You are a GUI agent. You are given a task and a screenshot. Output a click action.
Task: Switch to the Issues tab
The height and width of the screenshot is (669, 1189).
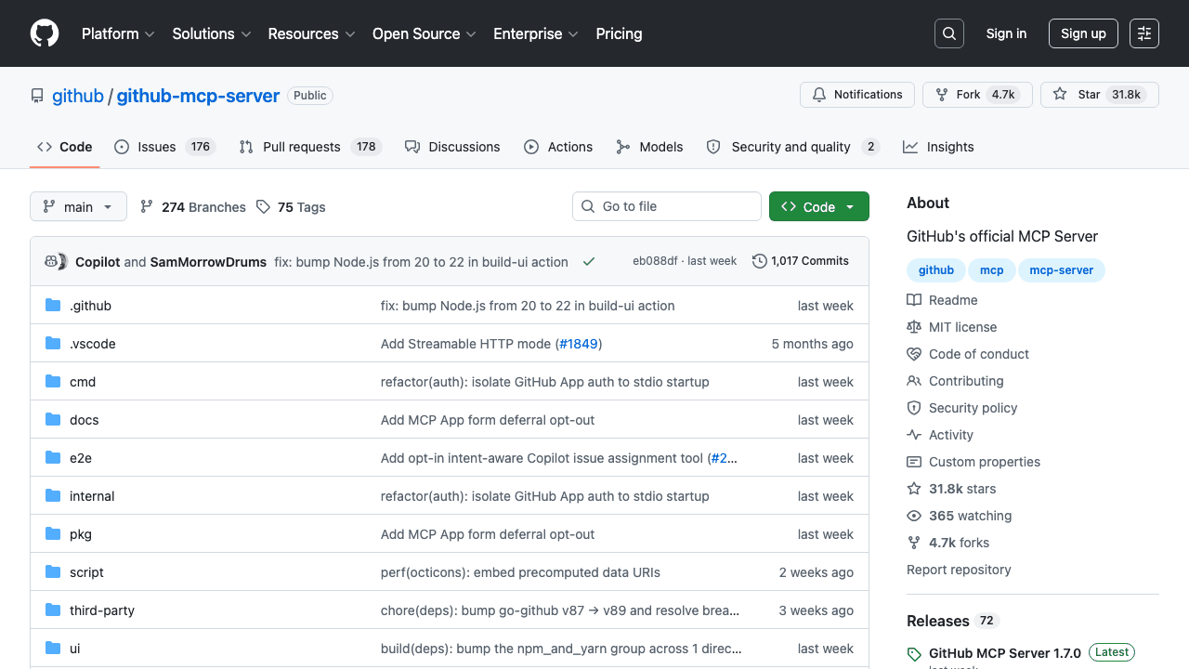click(165, 147)
